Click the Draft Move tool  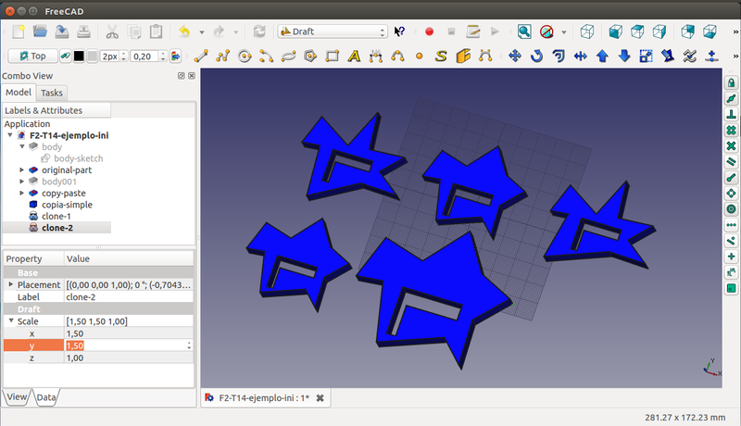click(516, 56)
